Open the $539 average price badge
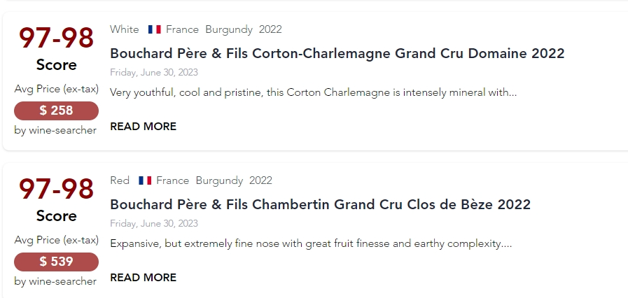This screenshot has height=298, width=628. [56, 262]
